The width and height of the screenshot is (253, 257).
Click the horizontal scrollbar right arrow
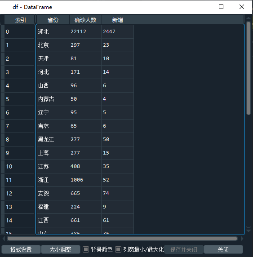point(242,239)
